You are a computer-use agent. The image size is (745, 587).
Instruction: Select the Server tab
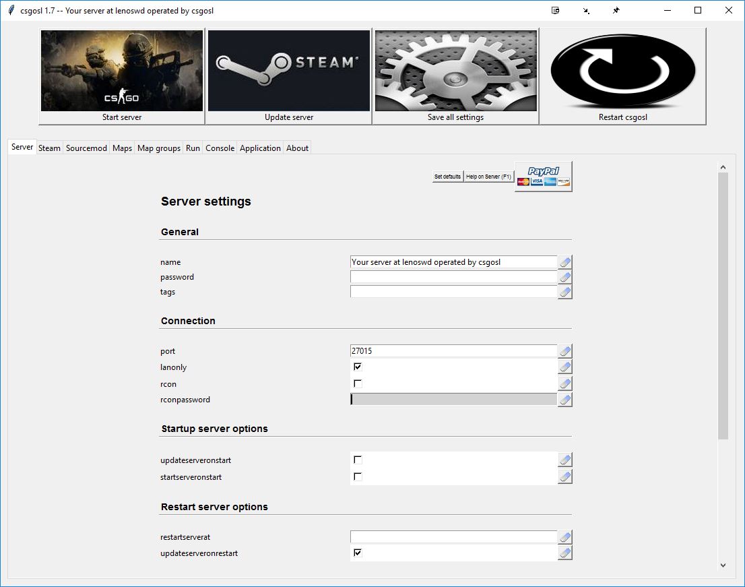tap(22, 147)
